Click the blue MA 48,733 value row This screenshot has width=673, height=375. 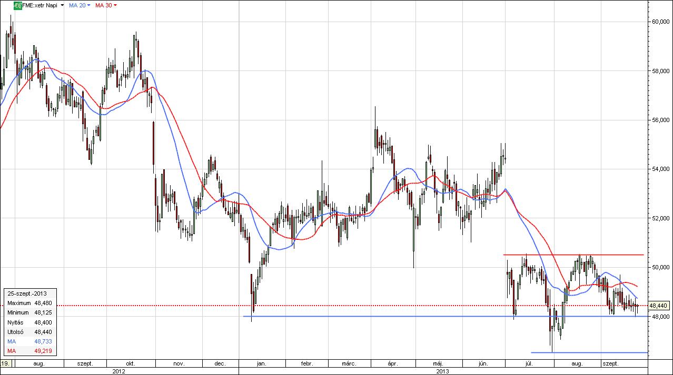click(x=29, y=341)
